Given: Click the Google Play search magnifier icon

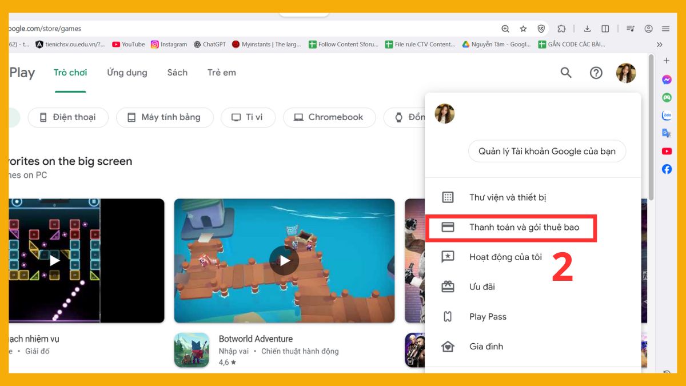Looking at the screenshot, I should pyautogui.click(x=566, y=73).
